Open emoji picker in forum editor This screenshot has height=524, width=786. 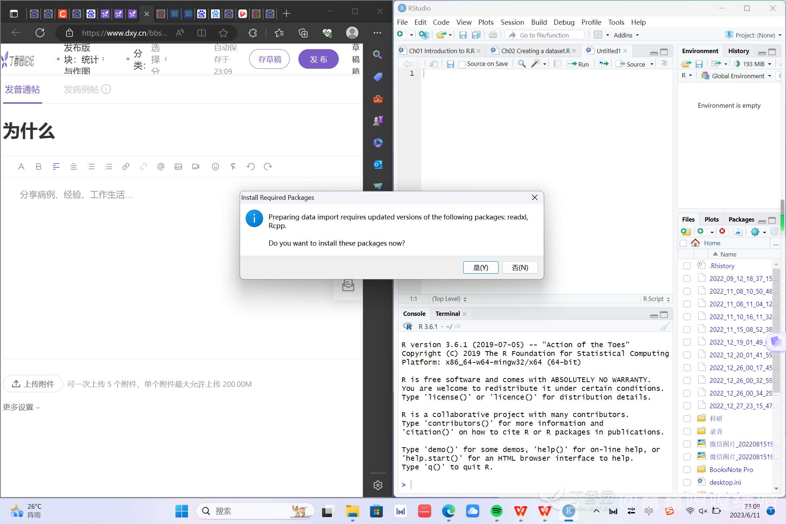(x=215, y=166)
